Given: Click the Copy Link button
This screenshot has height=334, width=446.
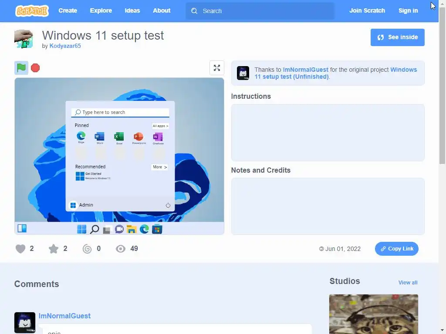Looking at the screenshot, I should pyautogui.click(x=396, y=249).
